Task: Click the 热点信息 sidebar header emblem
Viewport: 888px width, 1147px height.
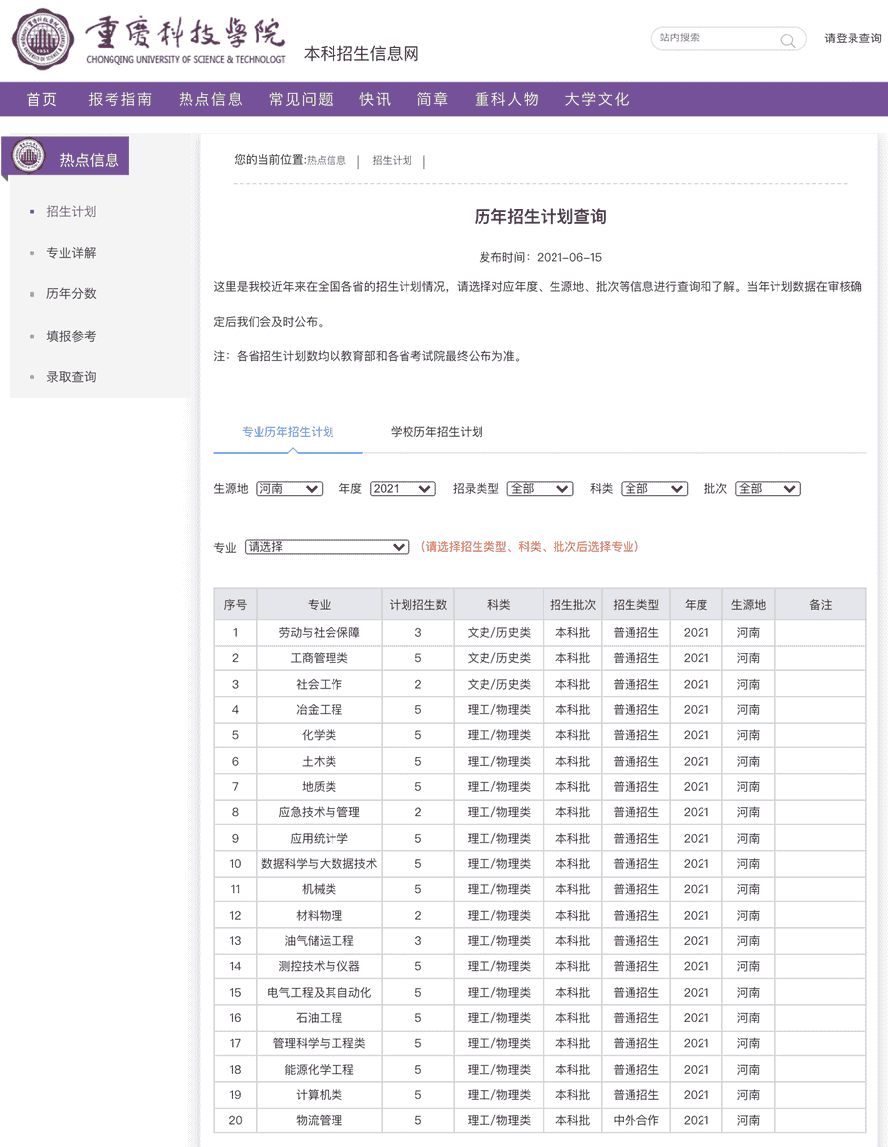Action: click(x=29, y=157)
